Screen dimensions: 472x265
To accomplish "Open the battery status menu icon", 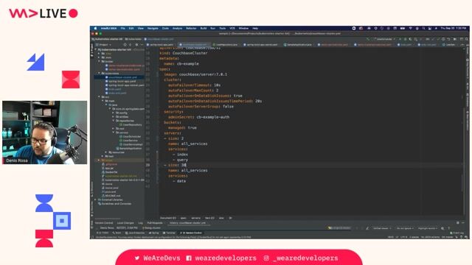I will (403, 28).
